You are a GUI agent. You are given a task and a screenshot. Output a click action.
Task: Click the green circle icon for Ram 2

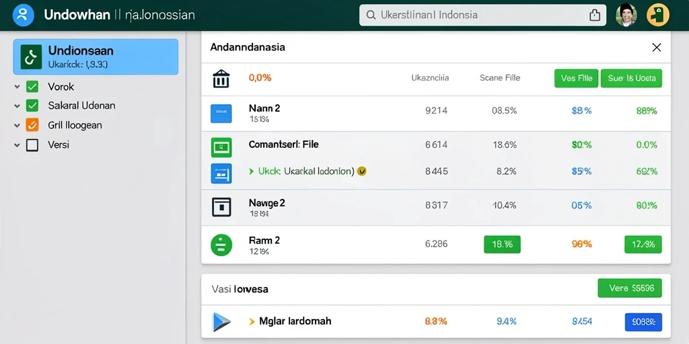[x=221, y=245]
